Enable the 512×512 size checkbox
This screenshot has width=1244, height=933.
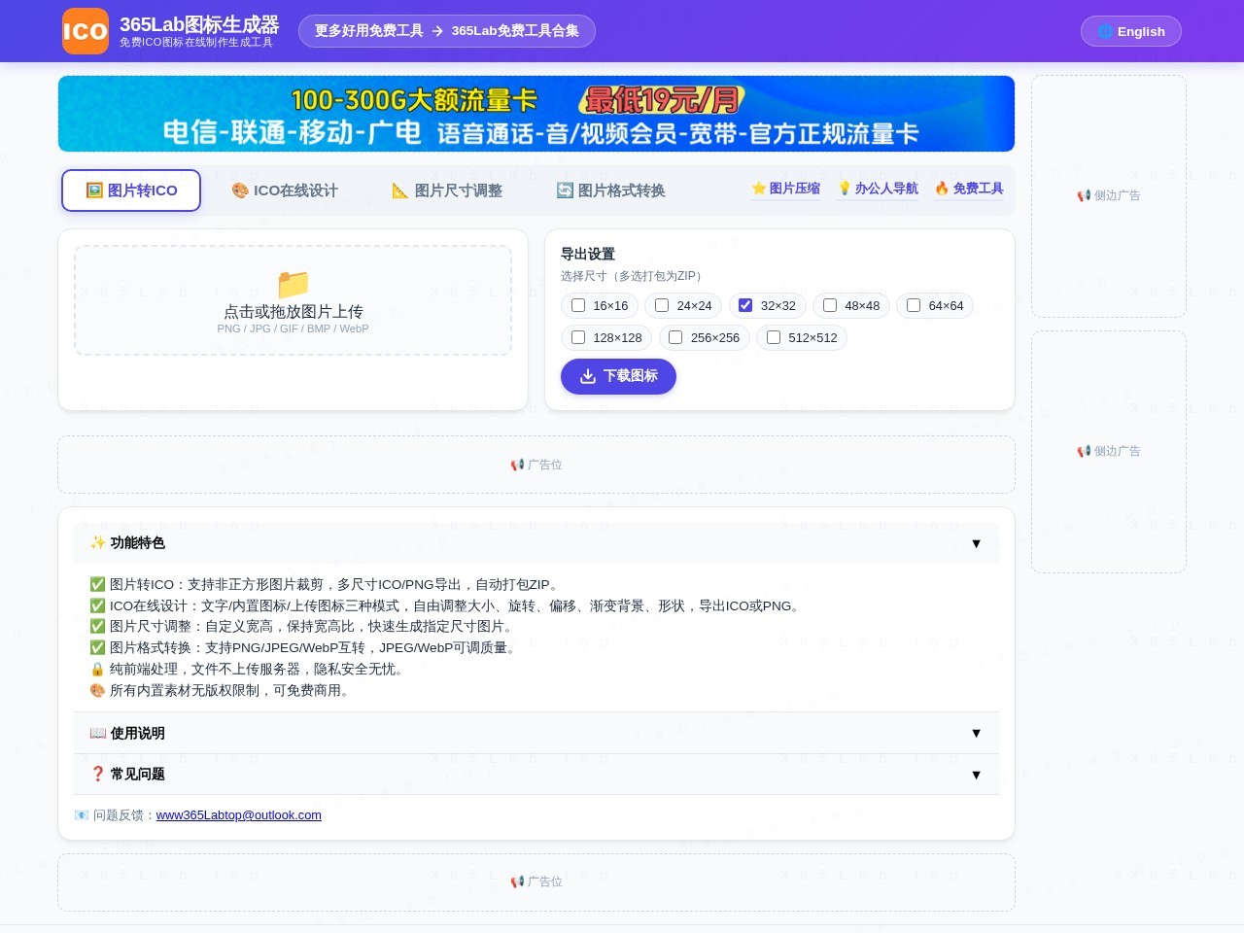[774, 337]
